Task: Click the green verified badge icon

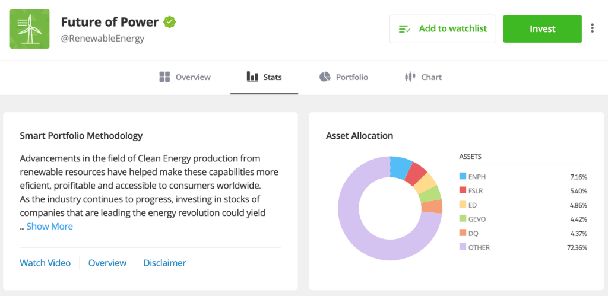Action: pyautogui.click(x=170, y=23)
